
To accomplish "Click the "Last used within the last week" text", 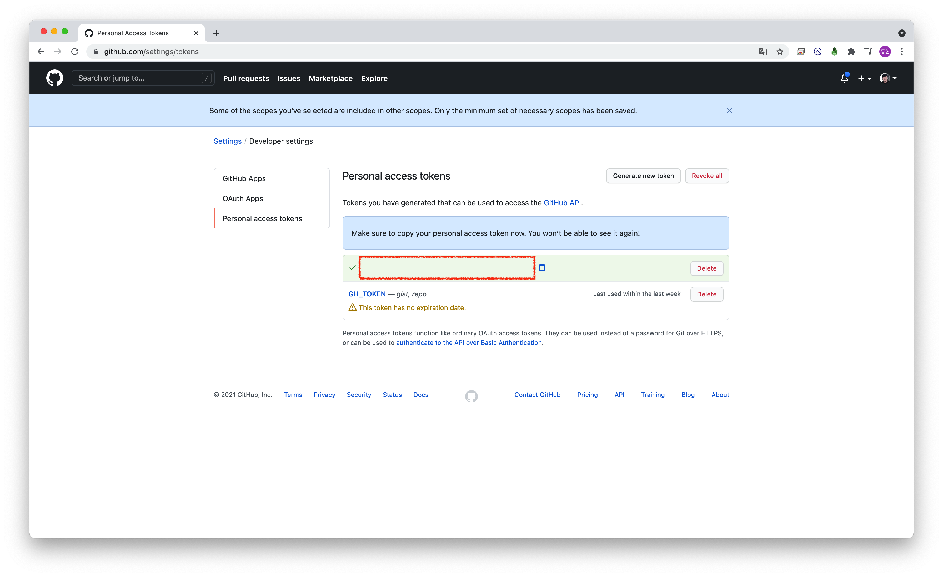I will [x=636, y=294].
